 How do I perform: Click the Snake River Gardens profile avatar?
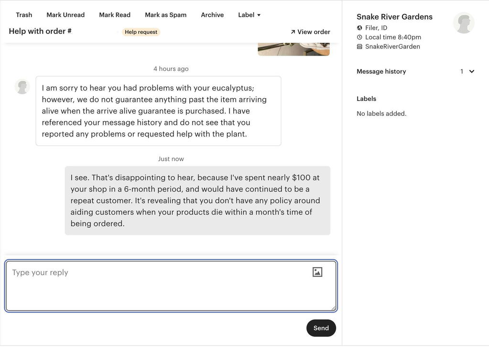point(464,23)
